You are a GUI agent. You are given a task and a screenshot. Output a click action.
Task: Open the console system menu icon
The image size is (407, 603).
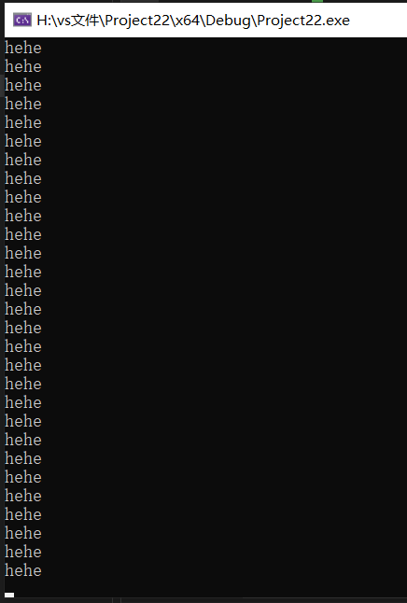point(21,20)
